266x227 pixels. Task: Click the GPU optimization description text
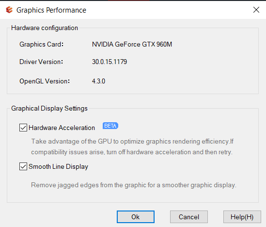click(x=132, y=146)
